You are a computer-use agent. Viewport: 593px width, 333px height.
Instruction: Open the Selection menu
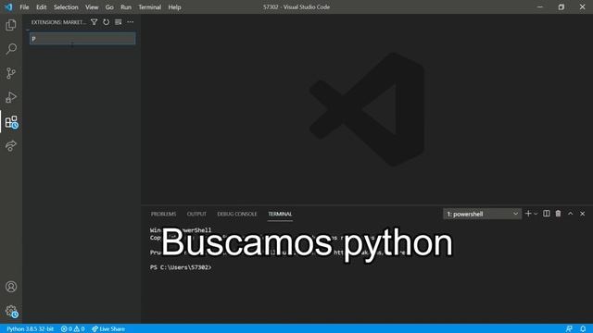tap(66, 6)
